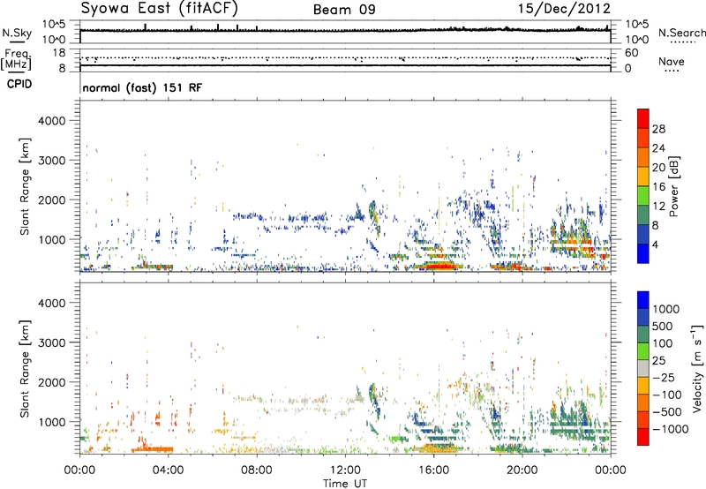Click the 'CPID' row label
Screen dimensions: 706x489
coord(19,84)
